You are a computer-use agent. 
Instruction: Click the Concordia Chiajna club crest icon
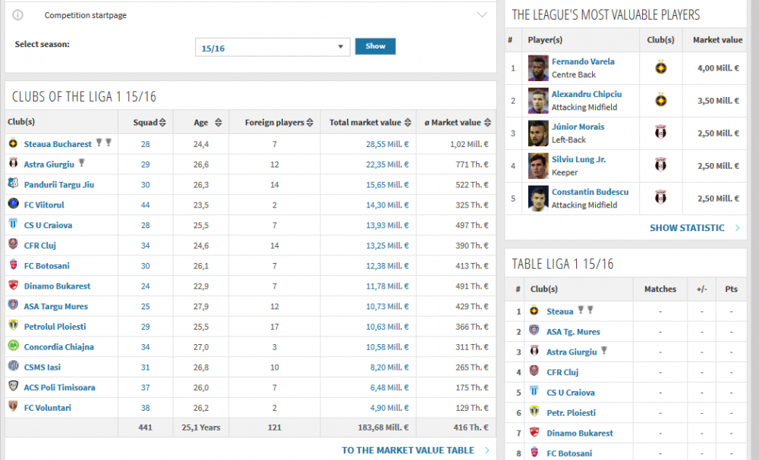click(13, 346)
